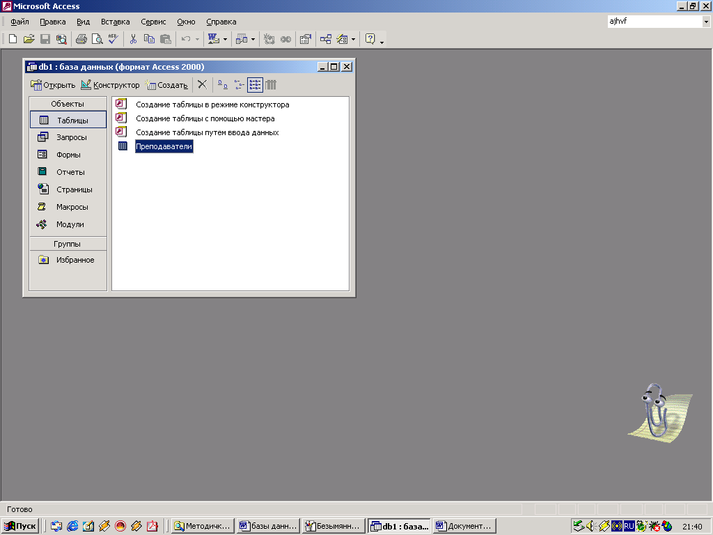The image size is (713, 535).
Task: Expand the New Object dropdown arrow
Action: [x=353, y=40]
